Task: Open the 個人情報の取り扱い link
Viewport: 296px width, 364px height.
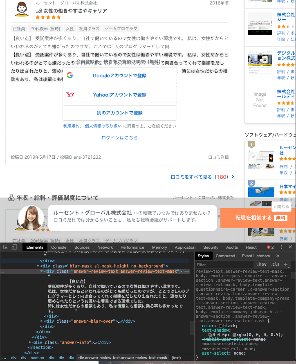Action: coord(103,126)
